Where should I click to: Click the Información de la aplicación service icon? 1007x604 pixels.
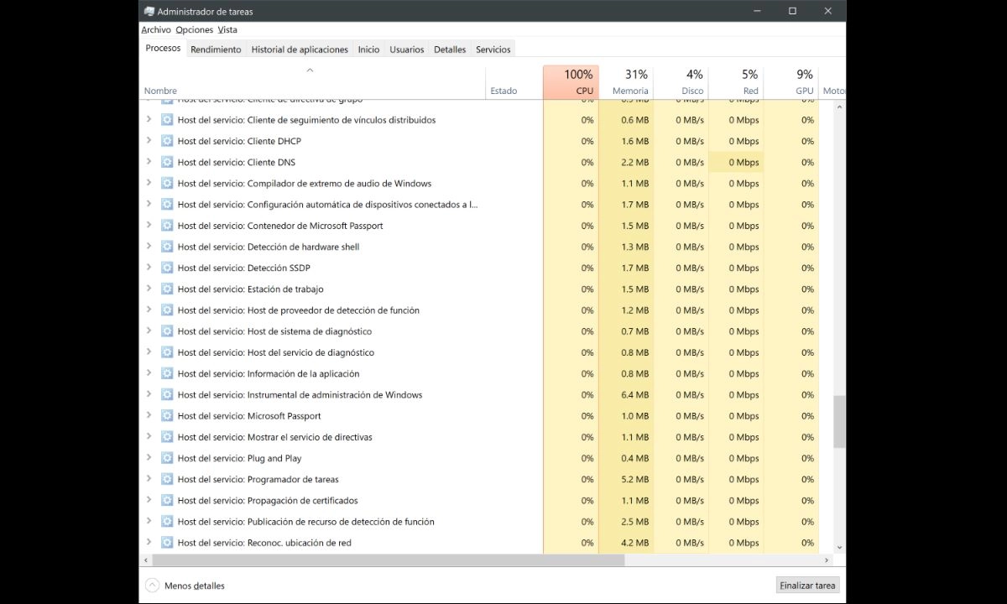(167, 373)
